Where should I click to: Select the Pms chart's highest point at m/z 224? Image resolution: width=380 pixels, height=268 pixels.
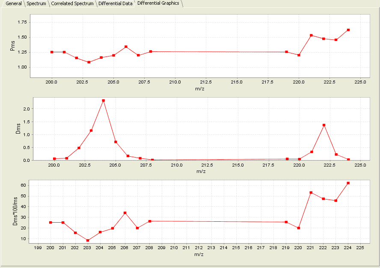(x=348, y=30)
